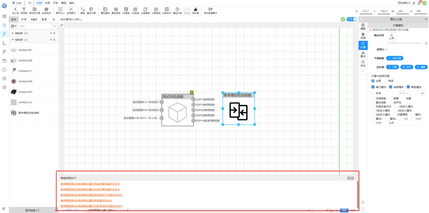This screenshot has height=213, width=429.
Task: Switch to the 收藏夹 panel tab
Action: pos(34,20)
